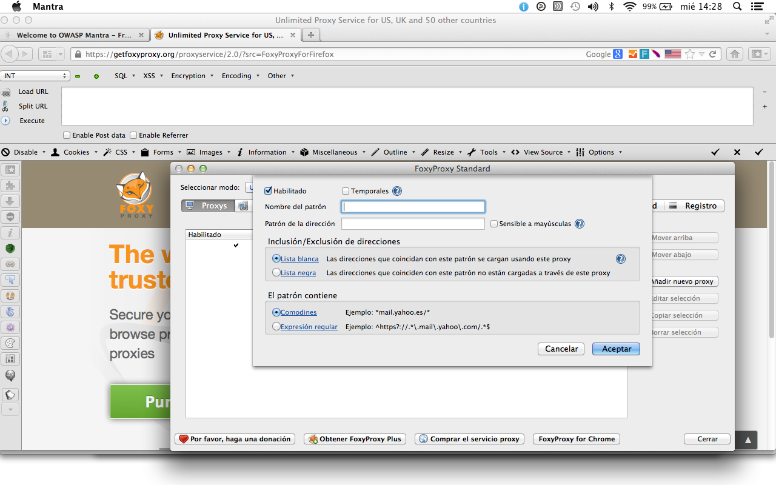Click the green plus icon in HackBar

point(96,76)
